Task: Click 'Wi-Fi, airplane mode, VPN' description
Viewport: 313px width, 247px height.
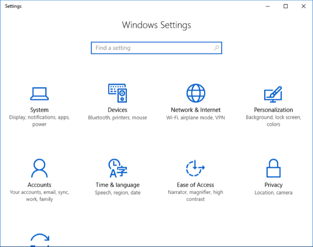Action: (196, 117)
